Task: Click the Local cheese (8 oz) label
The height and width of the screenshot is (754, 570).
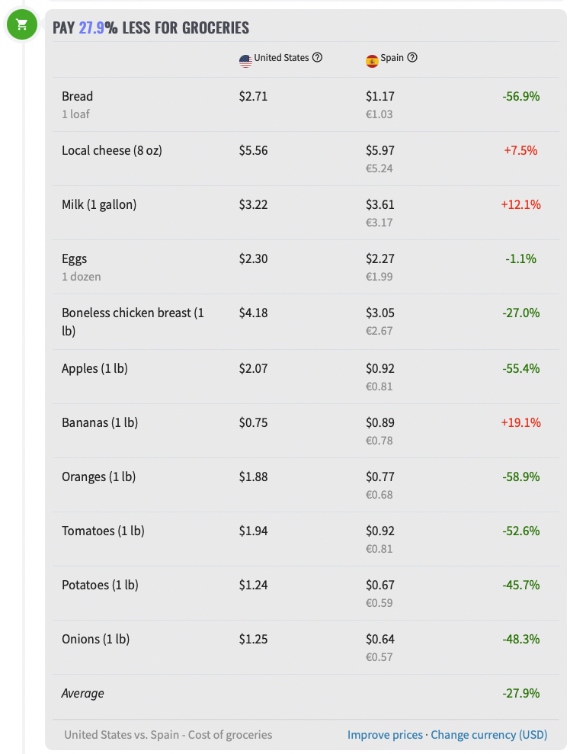Action: click(111, 150)
